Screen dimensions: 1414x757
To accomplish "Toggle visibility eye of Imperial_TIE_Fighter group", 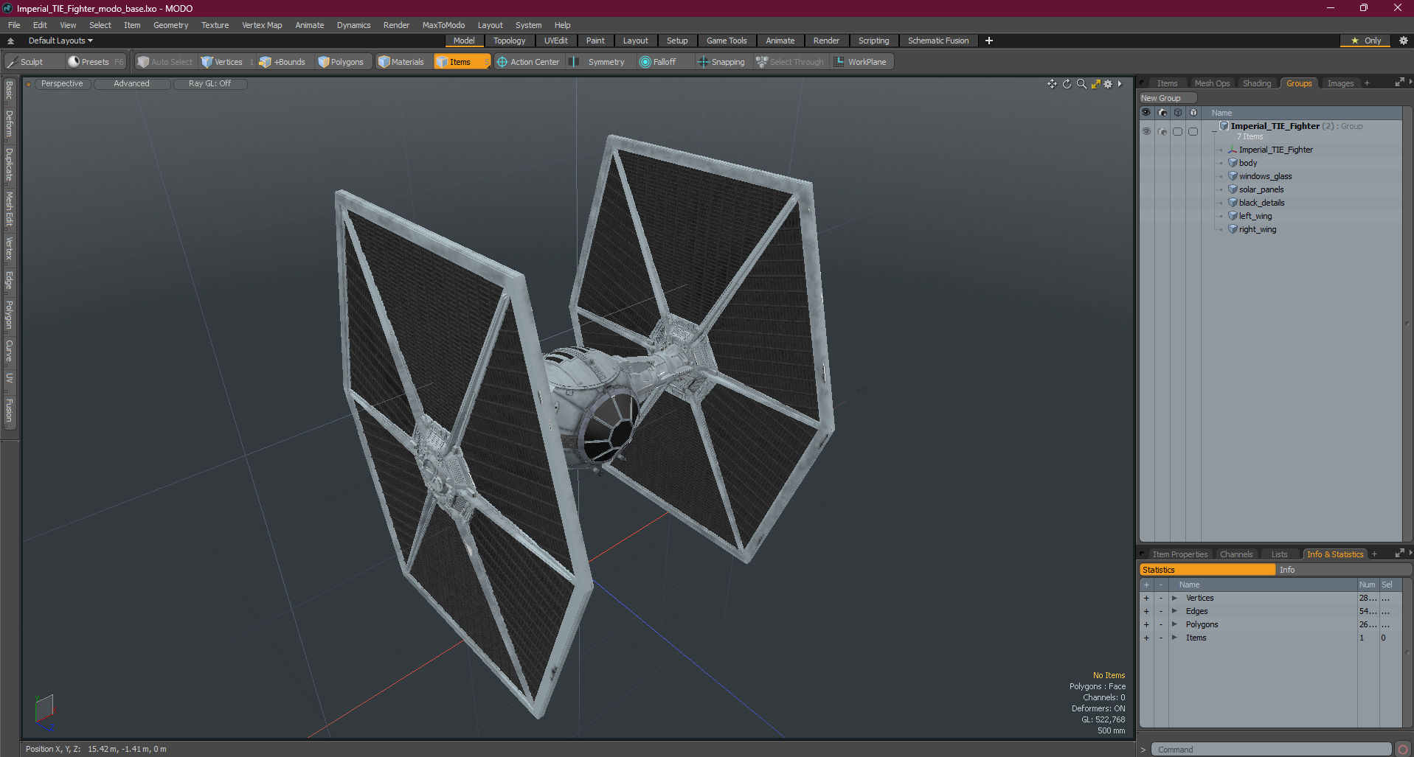I will [x=1146, y=131].
